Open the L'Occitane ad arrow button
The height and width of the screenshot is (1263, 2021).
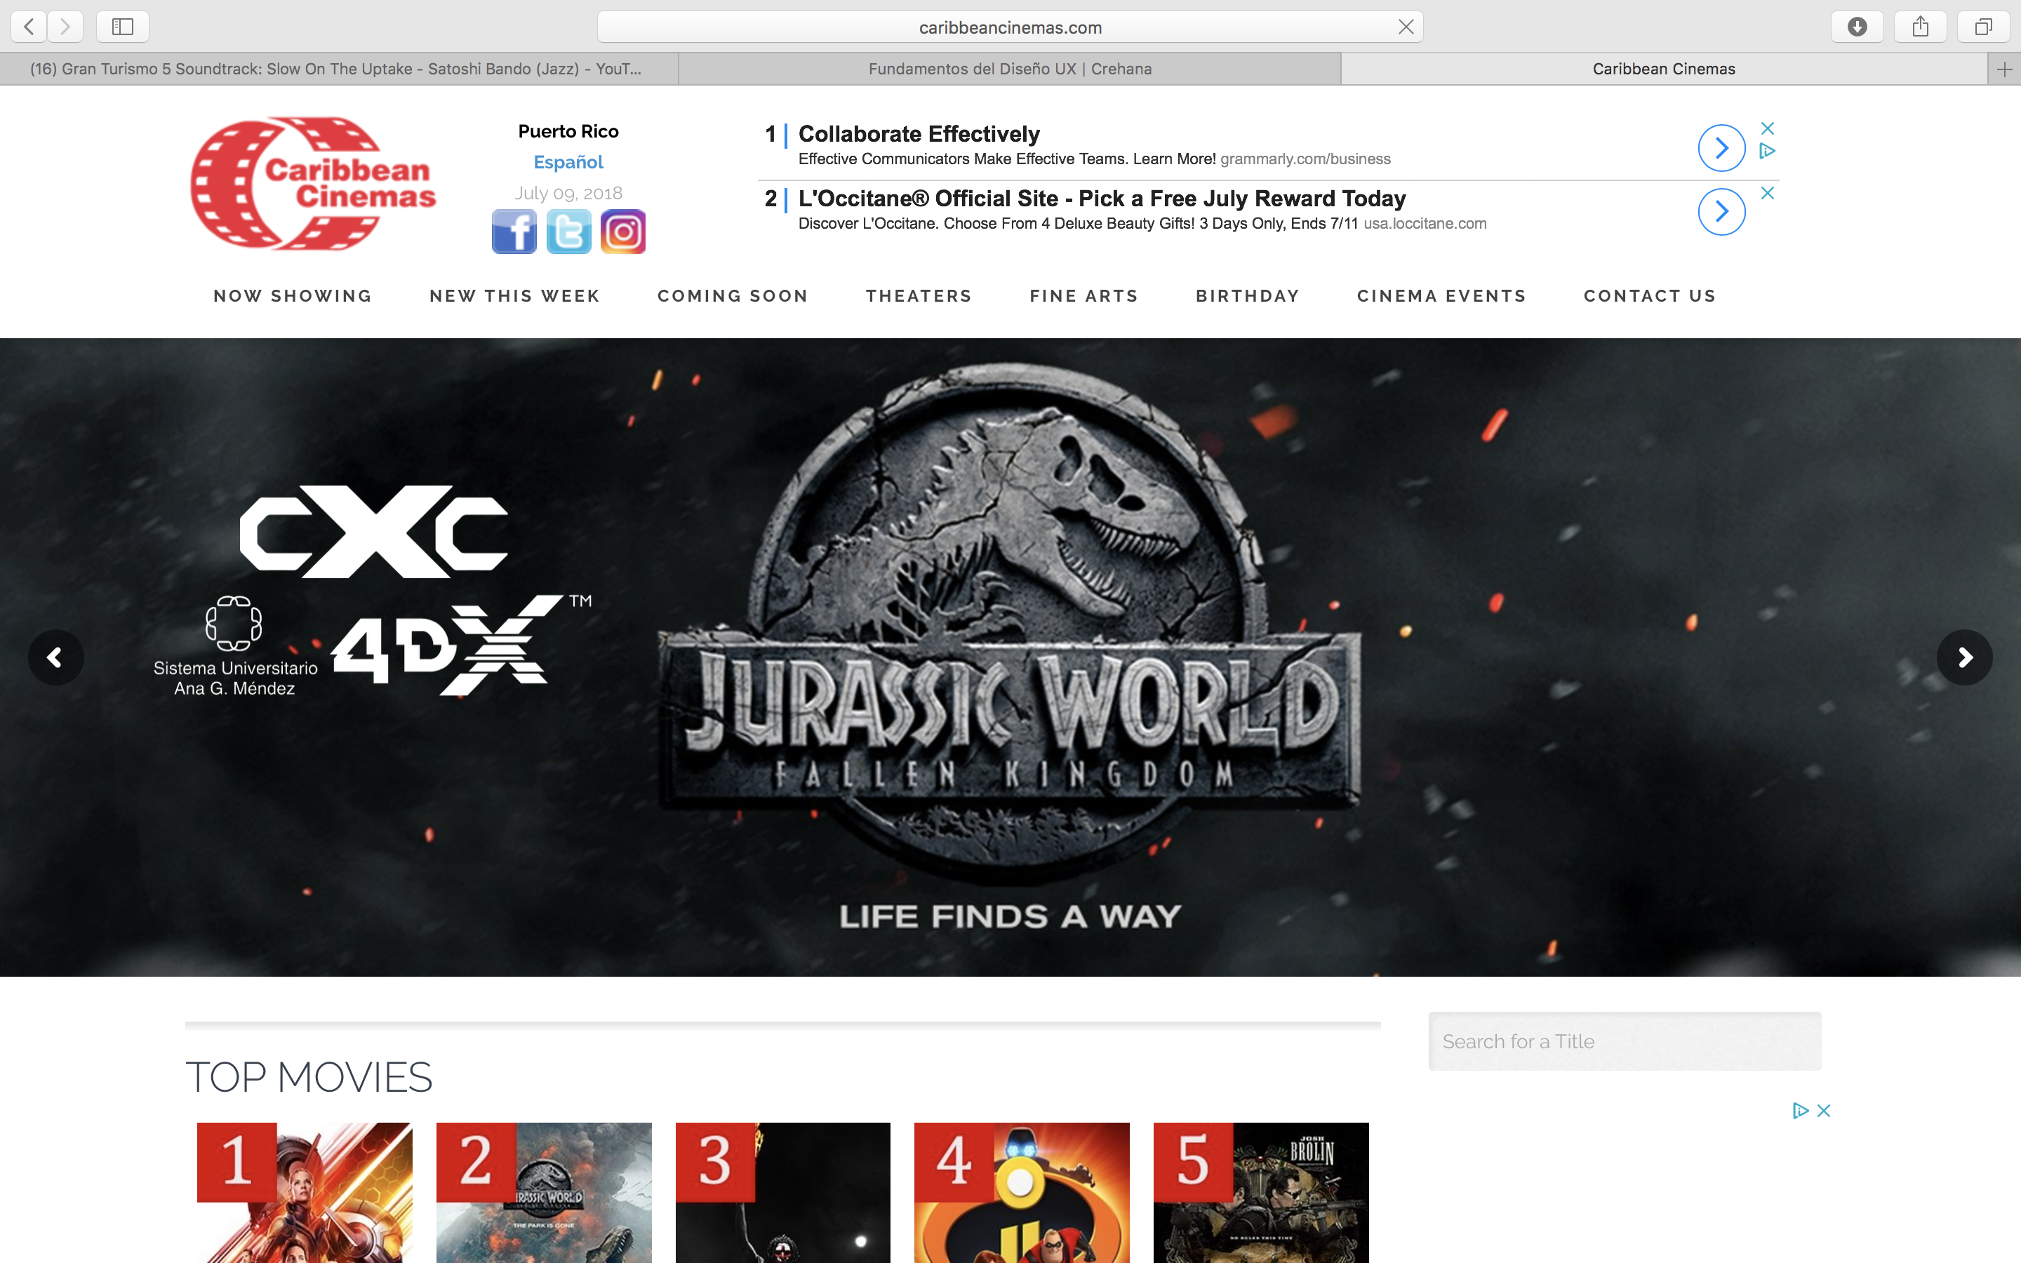coord(1721,212)
